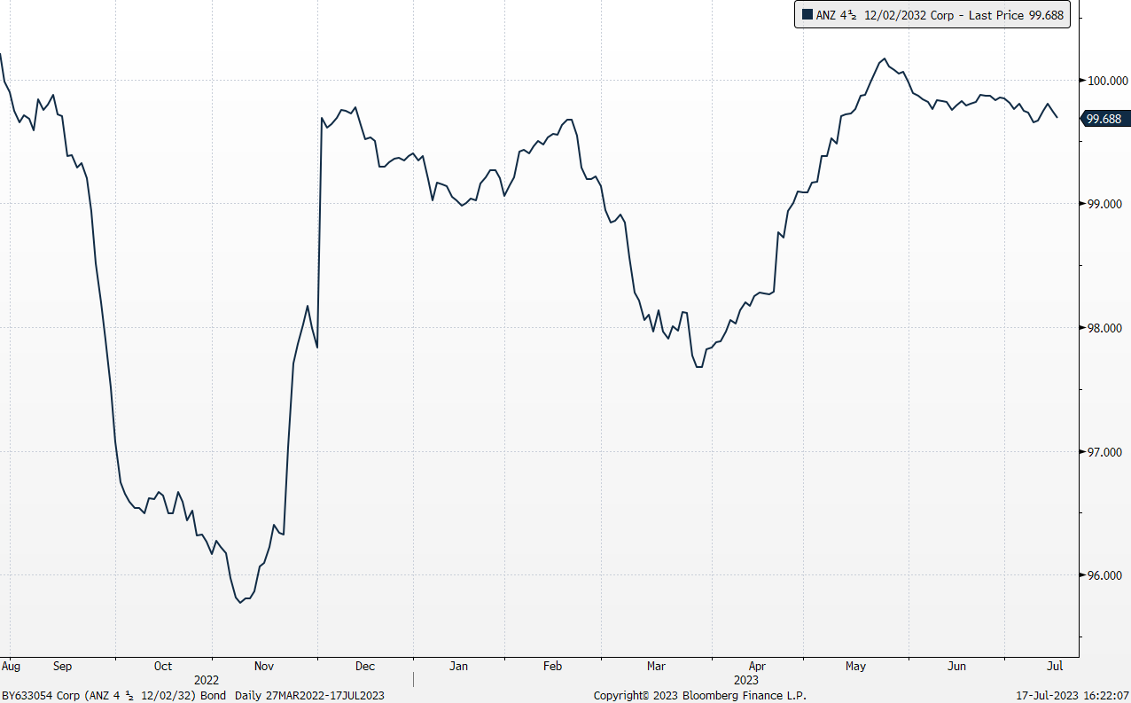Screen dimensions: 1131x703
Task: Click the Jan x-axis label
Action: pyautogui.click(x=458, y=666)
